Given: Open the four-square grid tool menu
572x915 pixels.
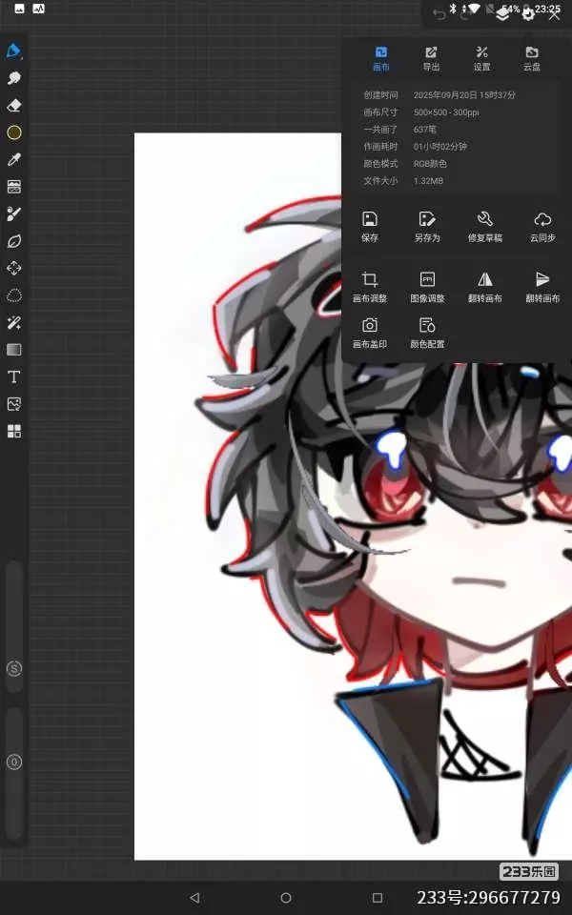Looking at the screenshot, I should tap(14, 431).
